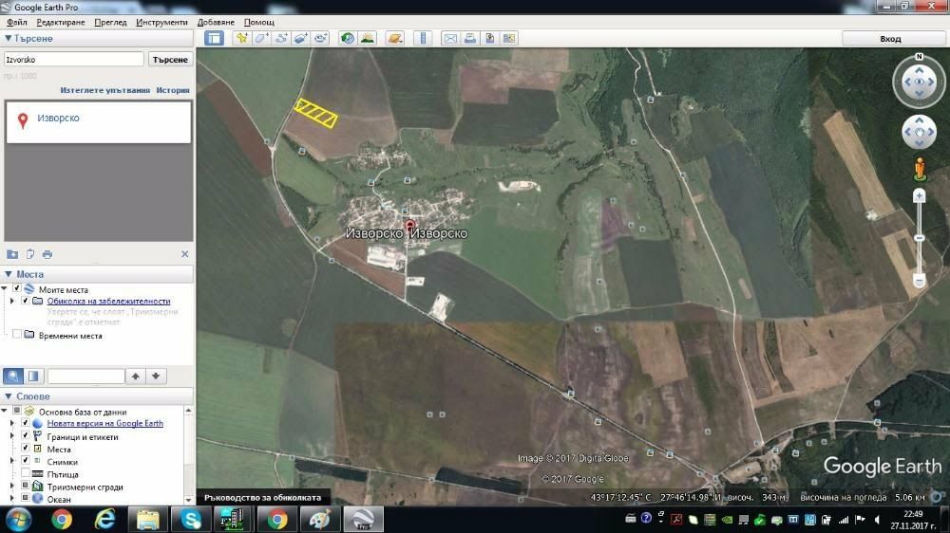Screen dimensions: 950x533
Task: Add a placemark with the yellow pin tool
Action: (x=242, y=38)
